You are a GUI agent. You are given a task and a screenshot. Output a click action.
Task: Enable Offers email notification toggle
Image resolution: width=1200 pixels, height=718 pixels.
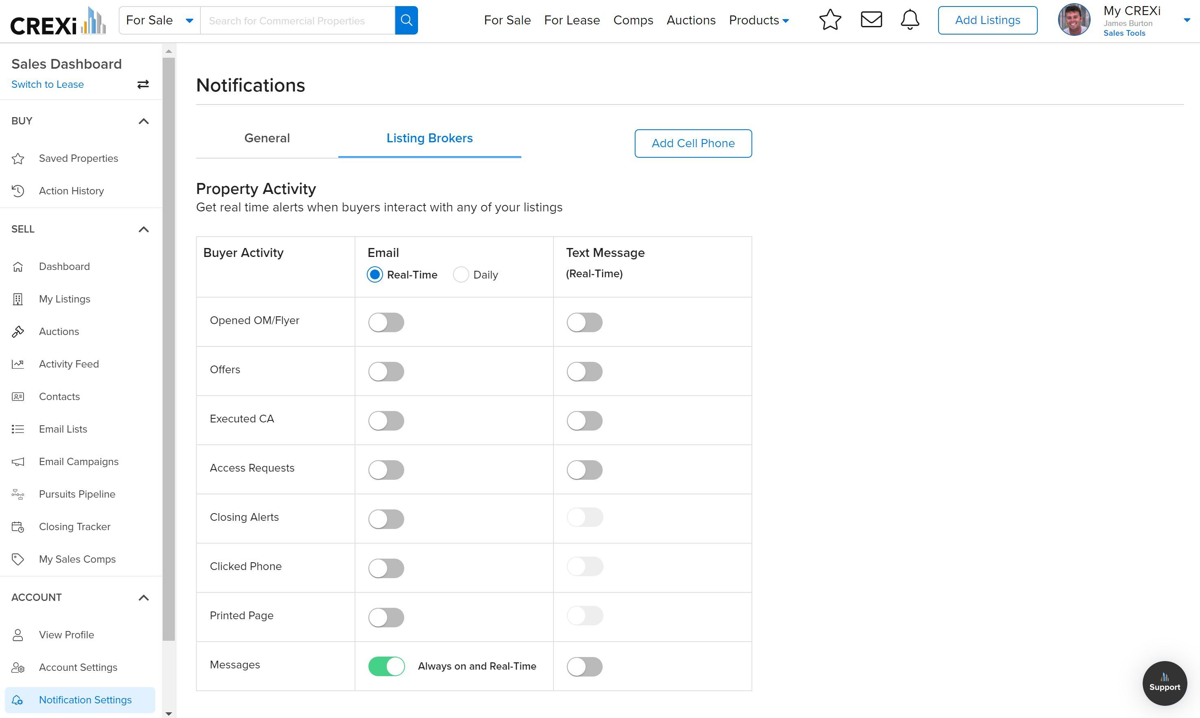pyautogui.click(x=386, y=372)
